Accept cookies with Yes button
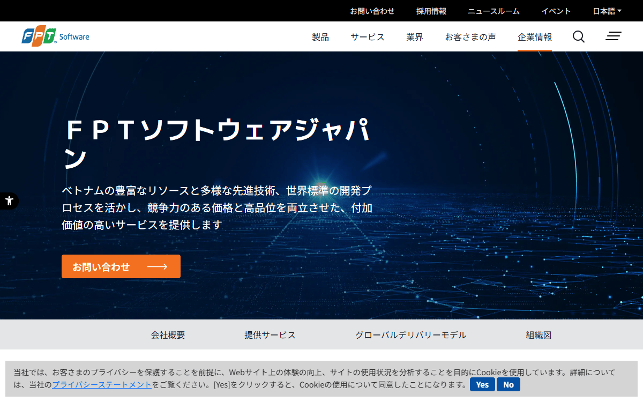This screenshot has height=402, width=643. pos(482,384)
